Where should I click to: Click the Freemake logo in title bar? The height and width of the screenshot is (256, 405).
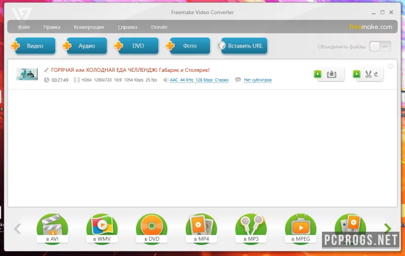tap(22, 14)
